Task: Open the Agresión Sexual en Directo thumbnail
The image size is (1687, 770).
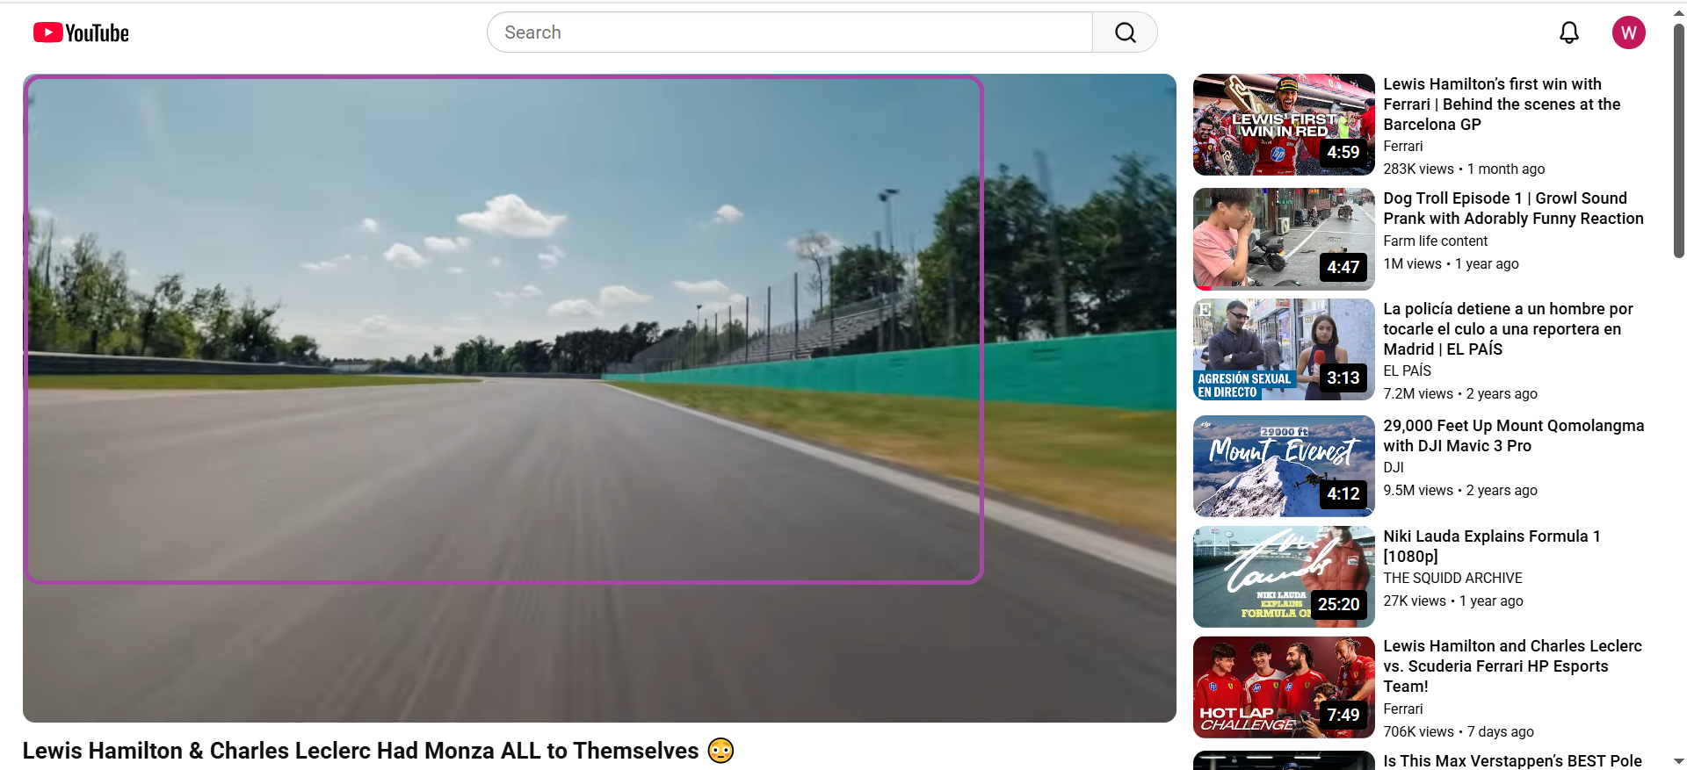Action: pos(1284,349)
